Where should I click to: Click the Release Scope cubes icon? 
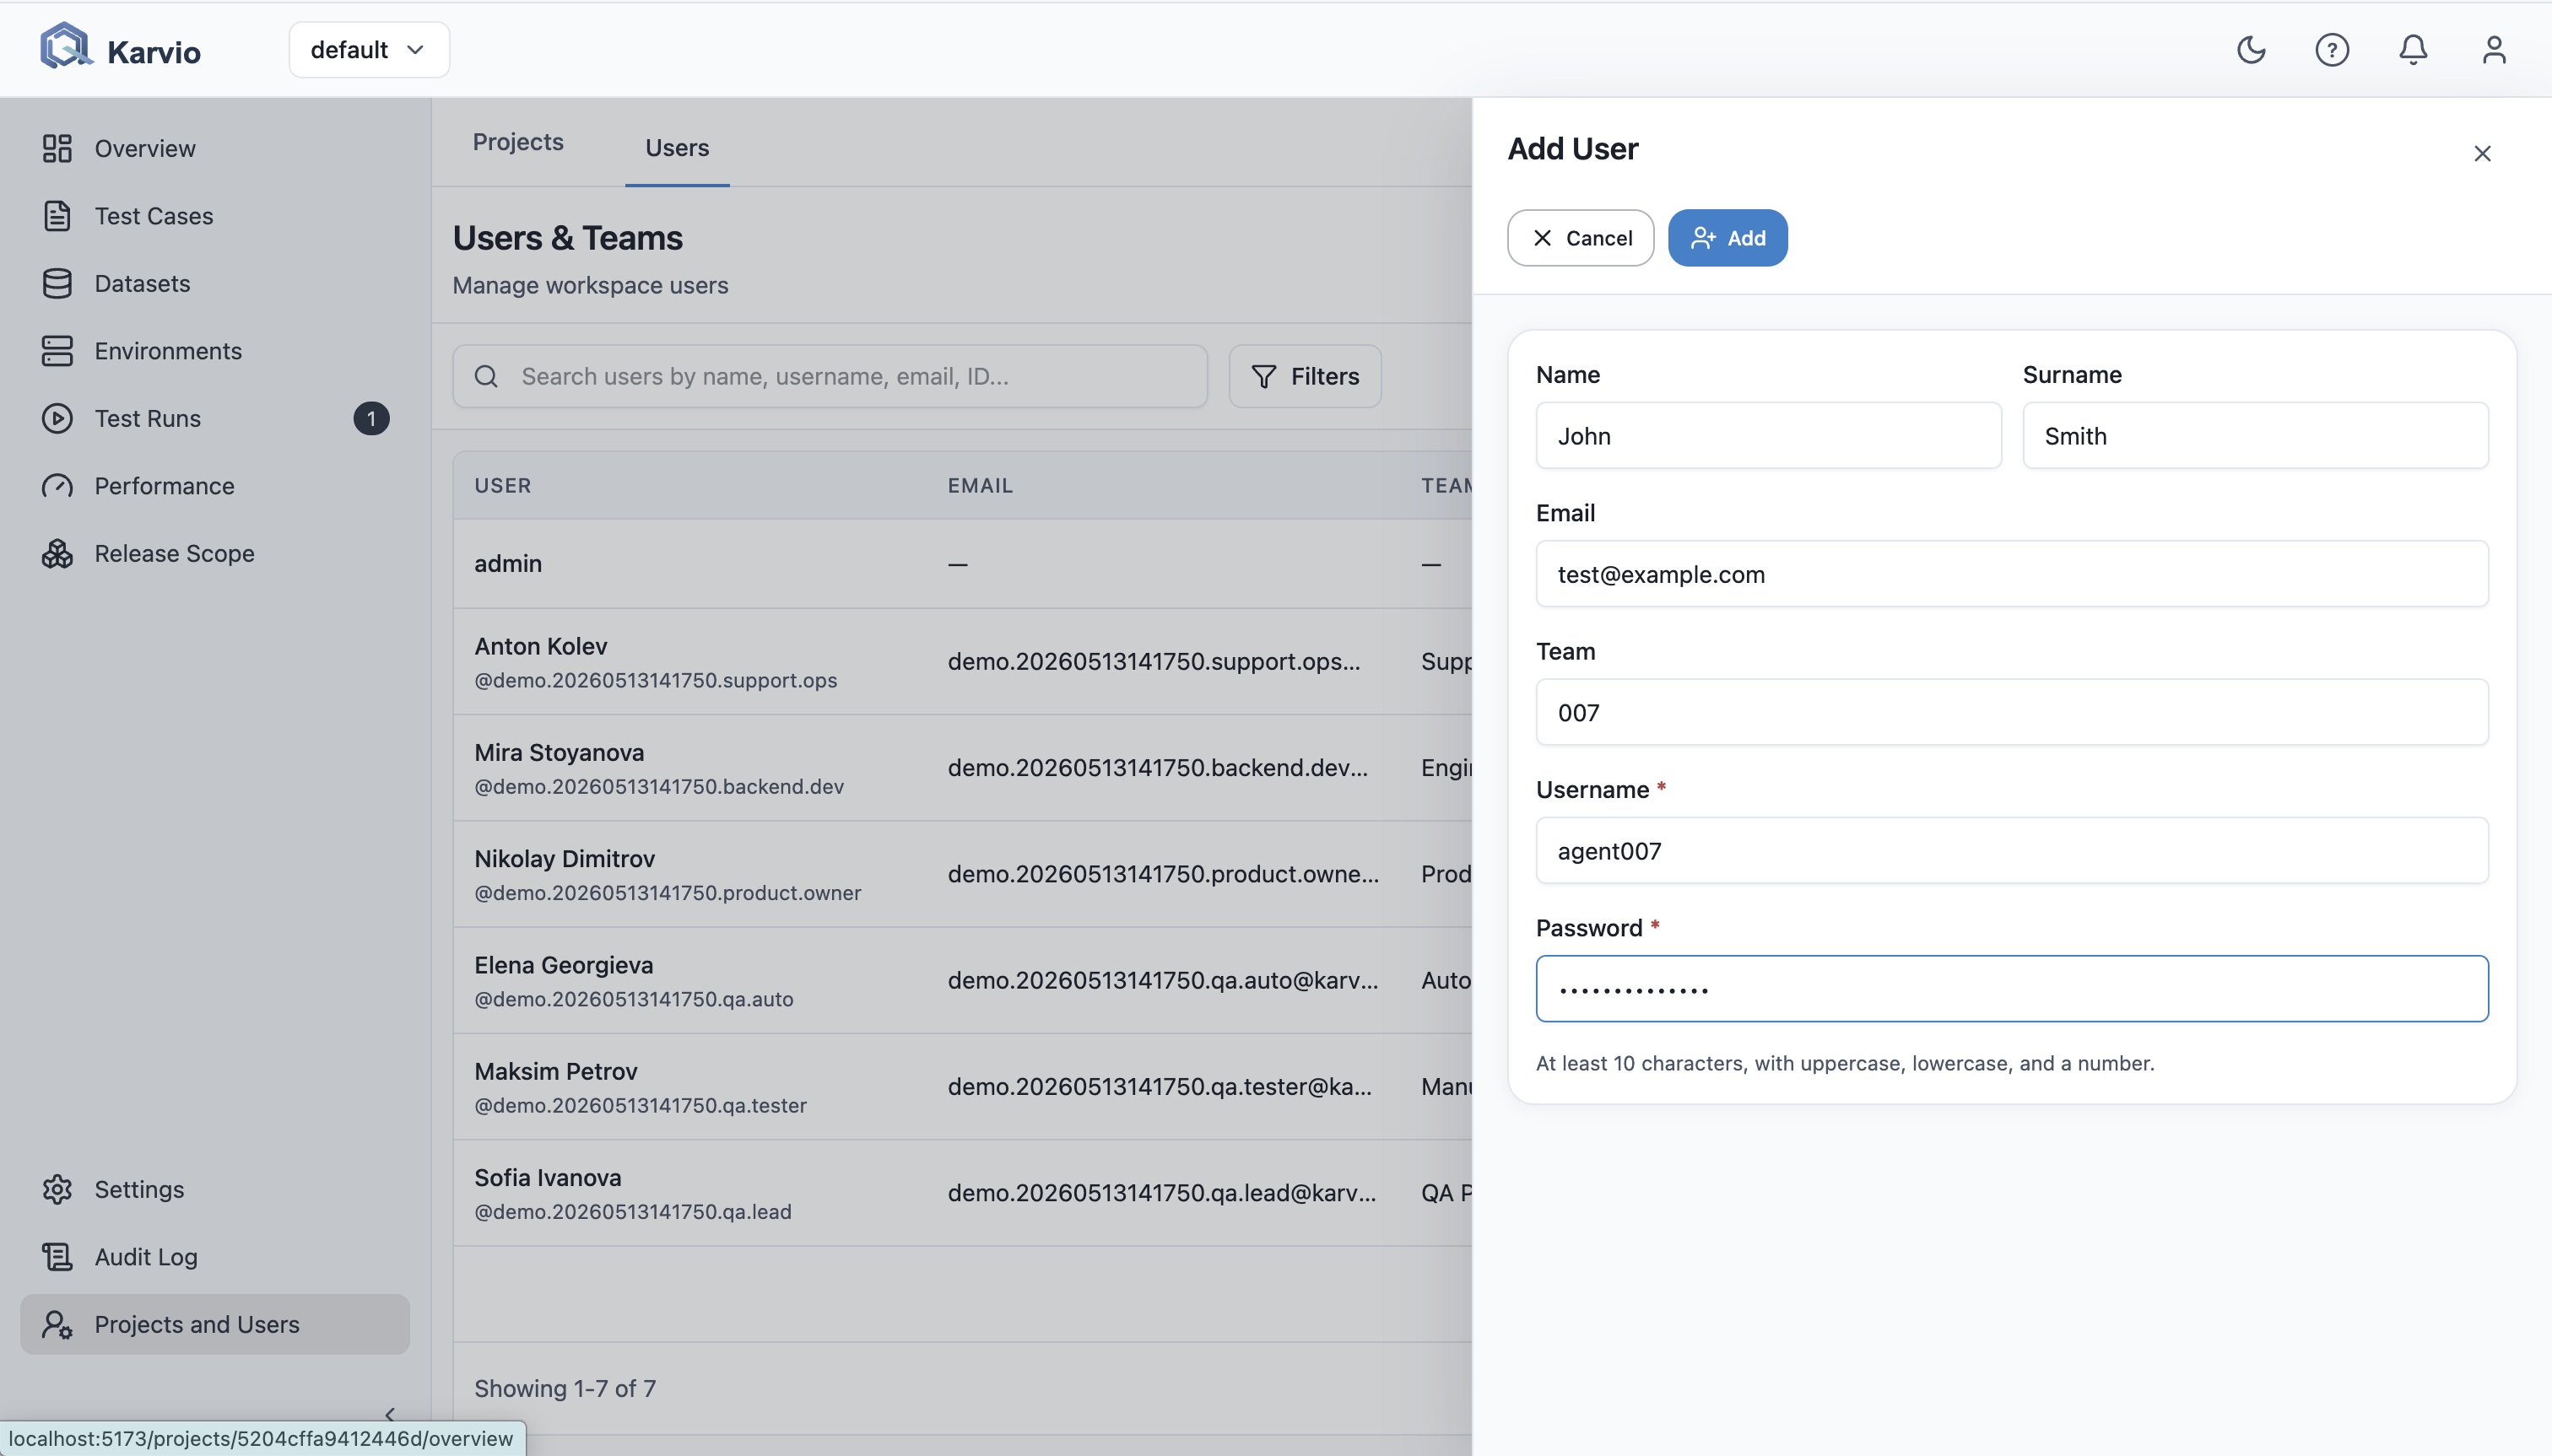[57, 553]
